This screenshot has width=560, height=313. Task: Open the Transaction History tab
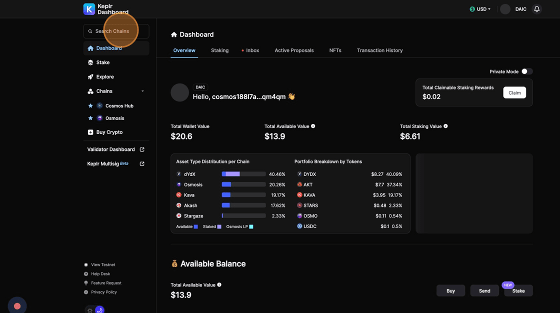(x=379, y=50)
